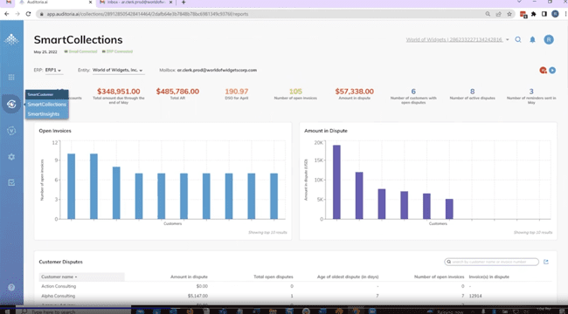Open the help question mark icon
The height and width of the screenshot is (314, 568).
(x=11, y=287)
